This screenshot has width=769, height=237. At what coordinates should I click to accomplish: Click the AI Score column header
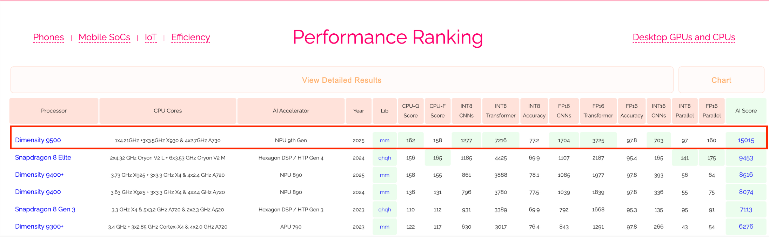tap(746, 111)
